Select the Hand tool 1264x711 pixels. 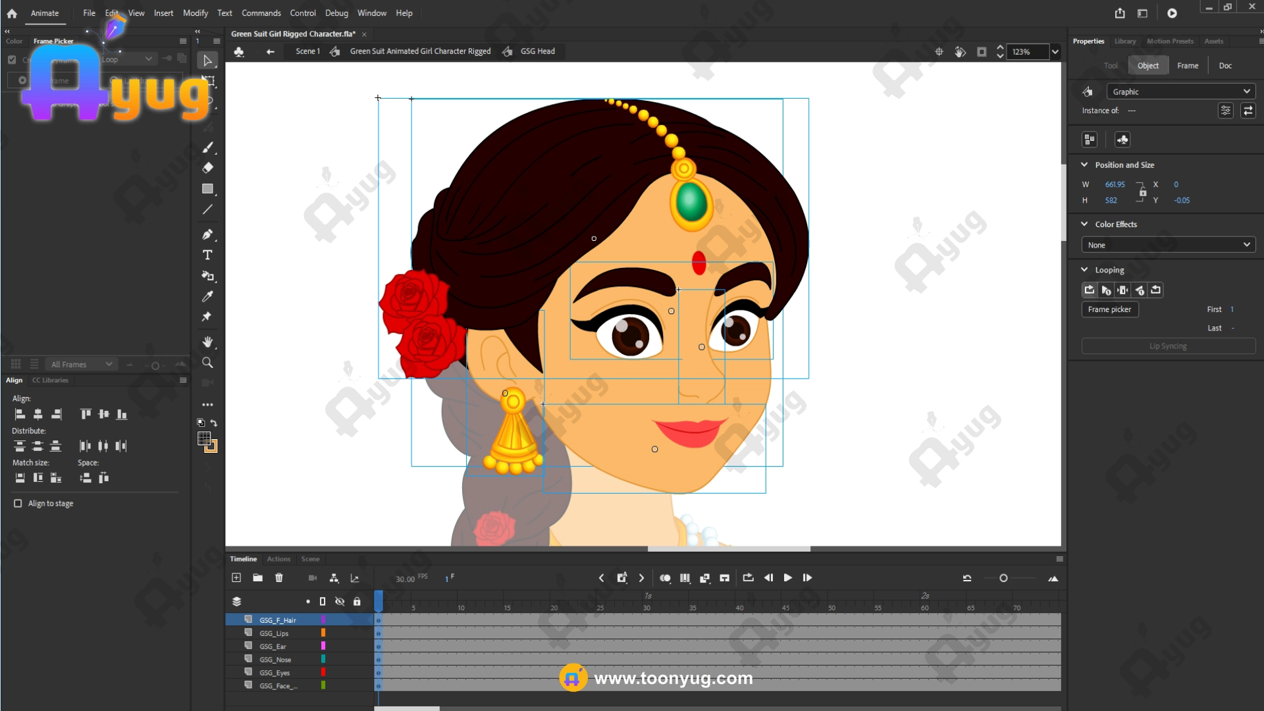click(207, 342)
